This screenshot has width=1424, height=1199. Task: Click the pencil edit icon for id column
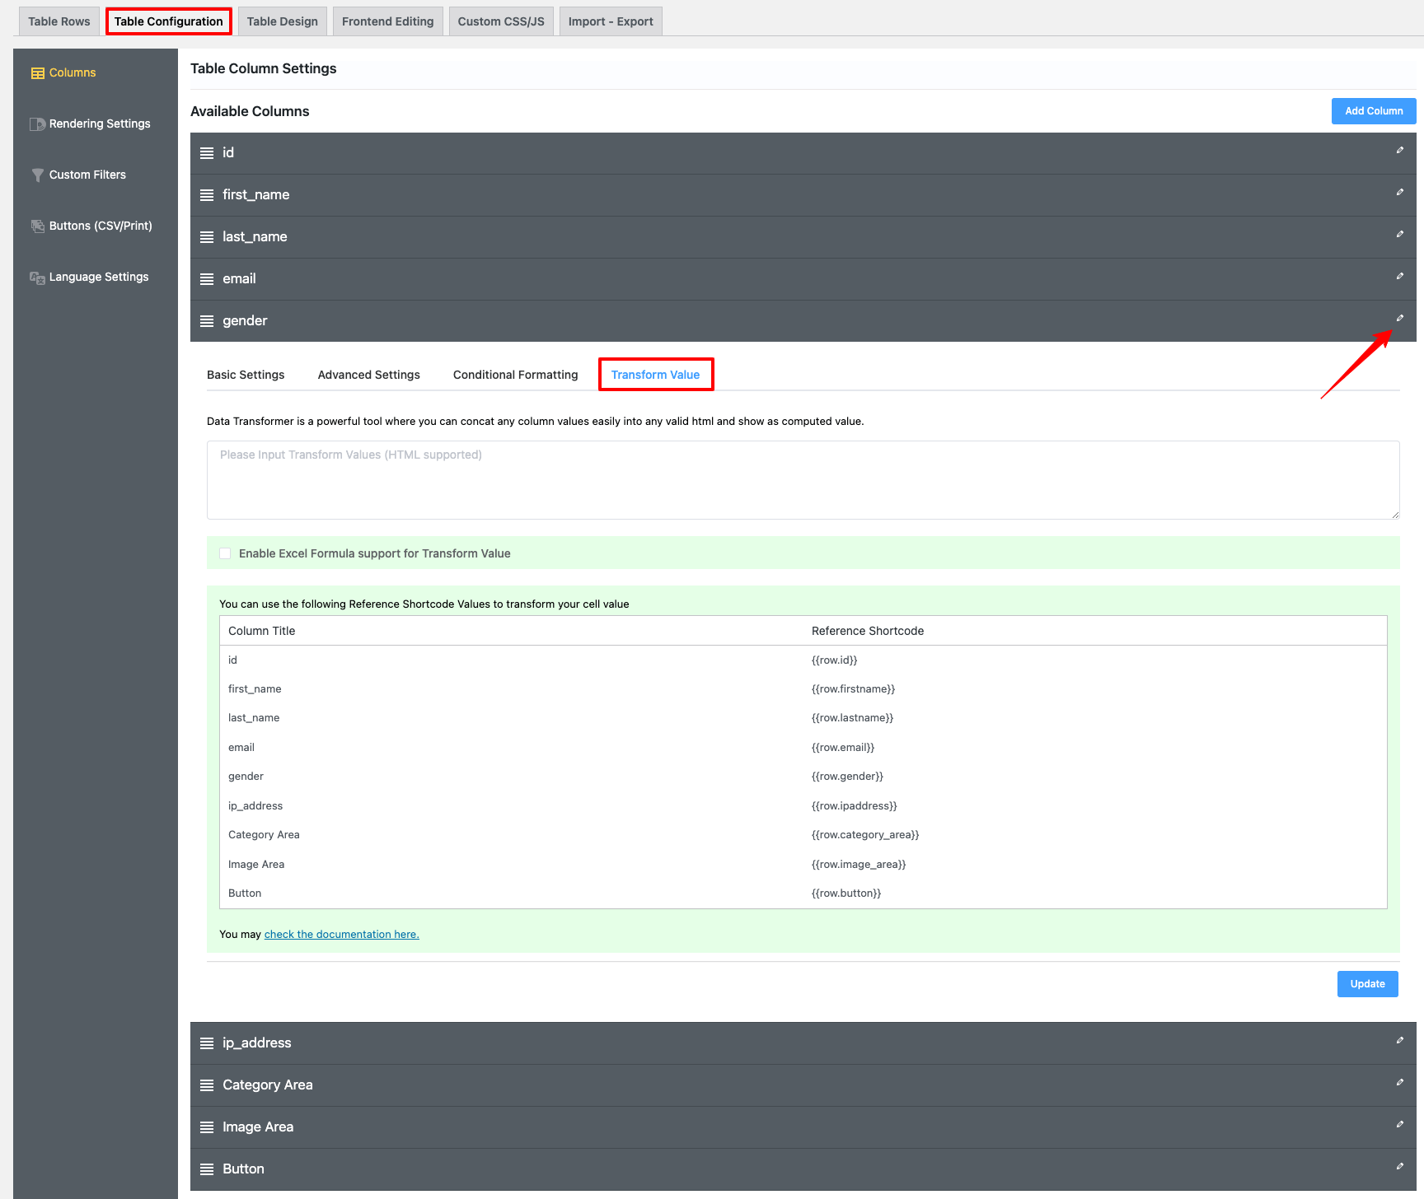pyautogui.click(x=1399, y=150)
